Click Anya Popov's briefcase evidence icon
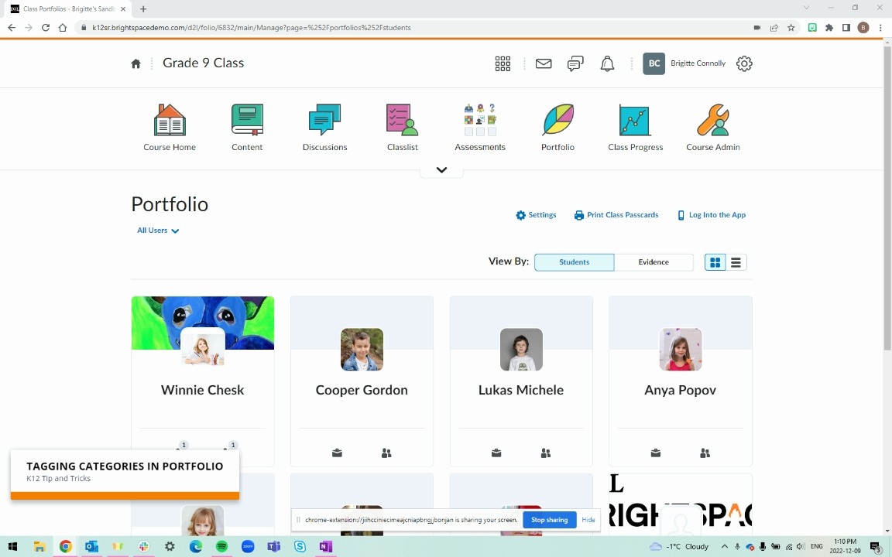 [x=655, y=453]
